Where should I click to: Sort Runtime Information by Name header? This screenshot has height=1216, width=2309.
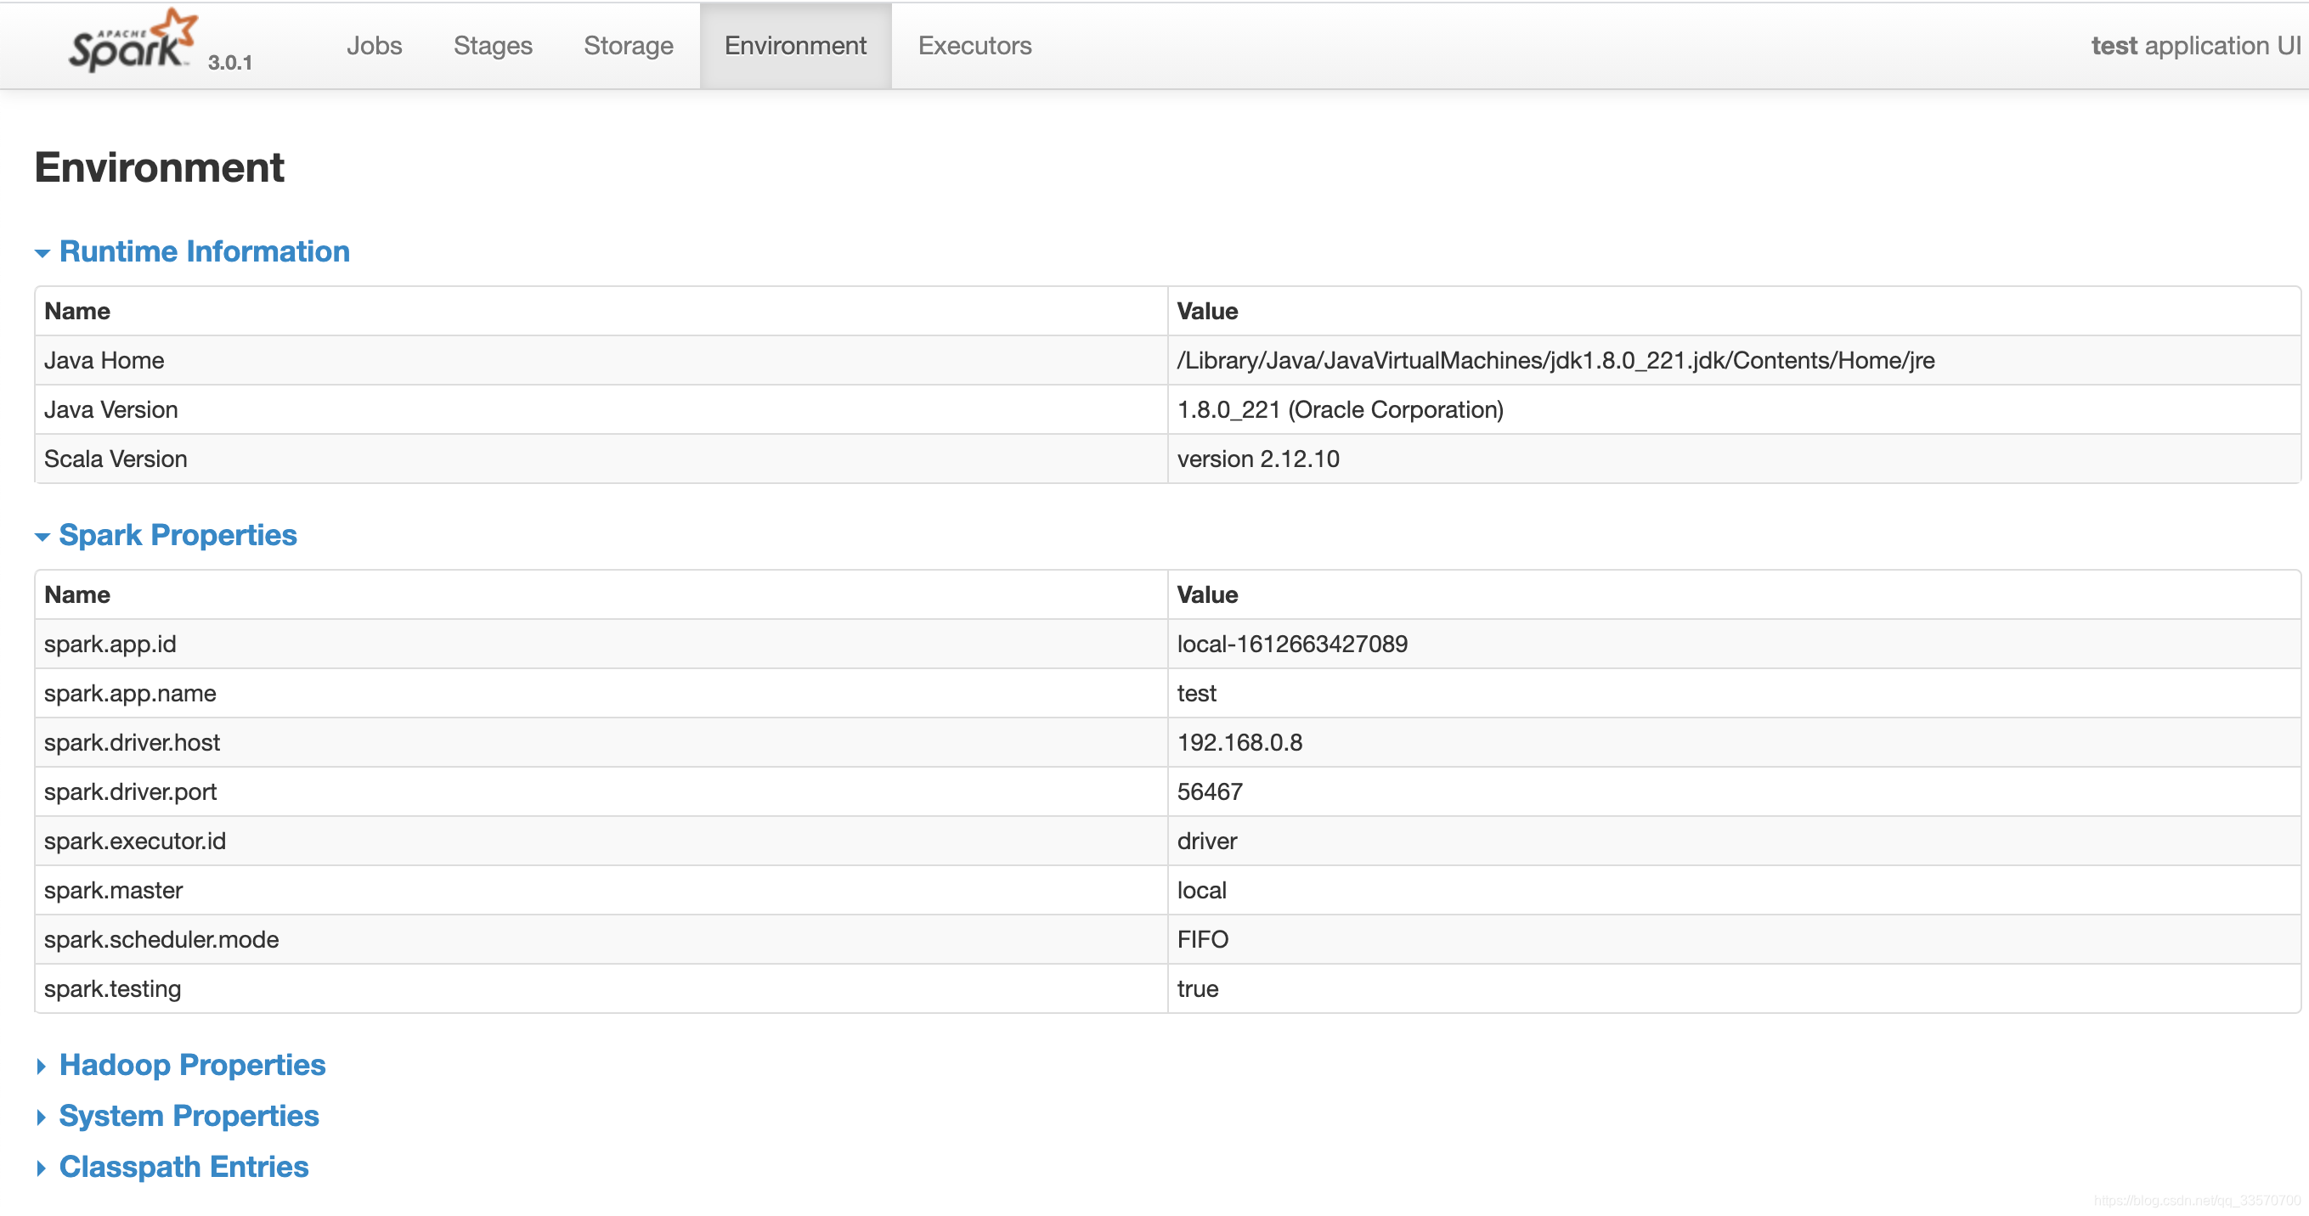pos(77,311)
